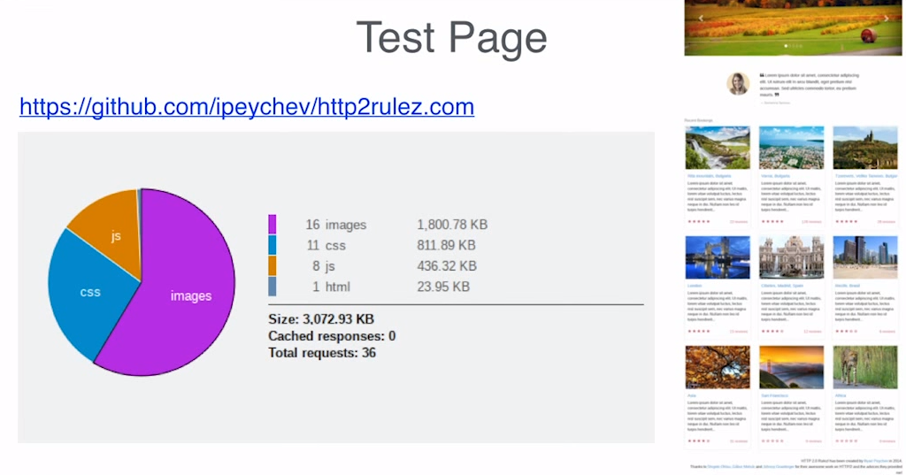Image resolution: width=906 pixels, height=475 pixels.
Task: Click the '1,800.78 KB' images size value
Action: pyautogui.click(x=452, y=225)
